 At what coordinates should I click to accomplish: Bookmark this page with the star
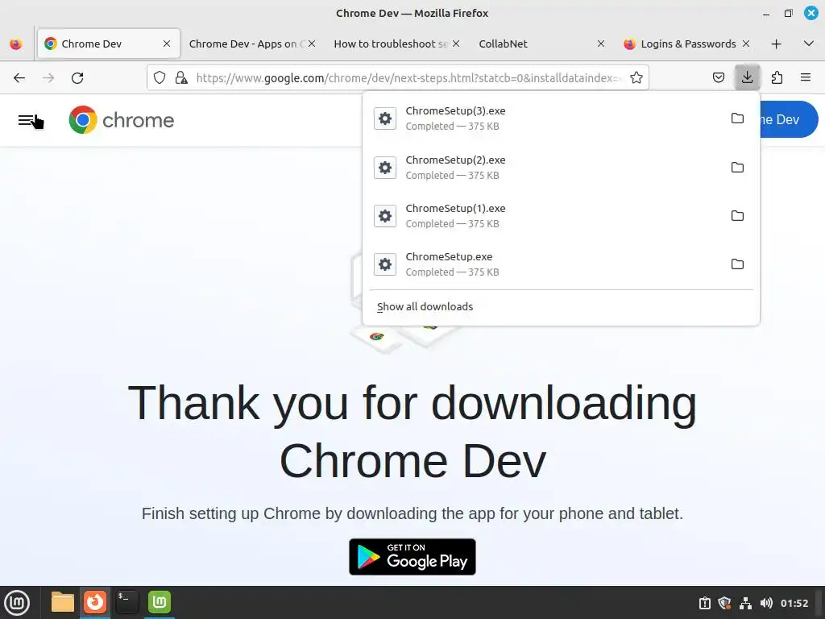(636, 78)
